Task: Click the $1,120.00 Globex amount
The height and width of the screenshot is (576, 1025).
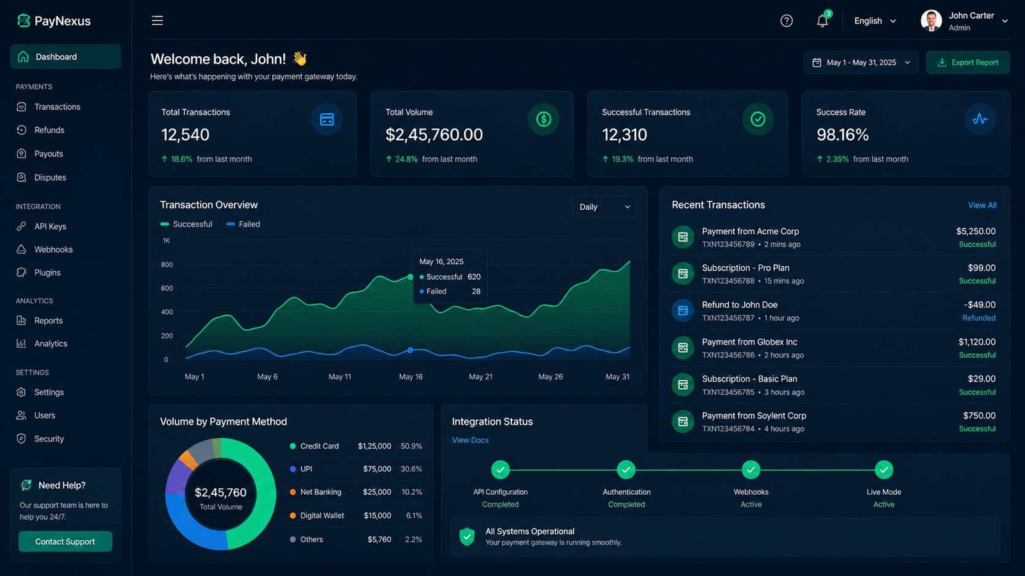Action: tap(977, 342)
